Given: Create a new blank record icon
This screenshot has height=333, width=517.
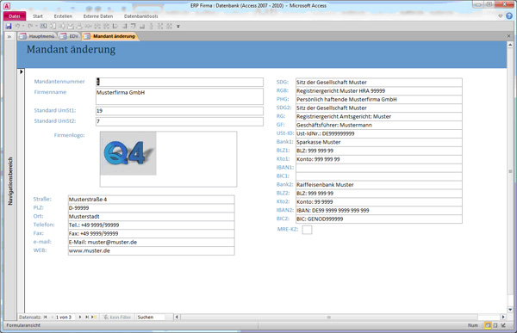Looking at the screenshot, I should [94, 317].
